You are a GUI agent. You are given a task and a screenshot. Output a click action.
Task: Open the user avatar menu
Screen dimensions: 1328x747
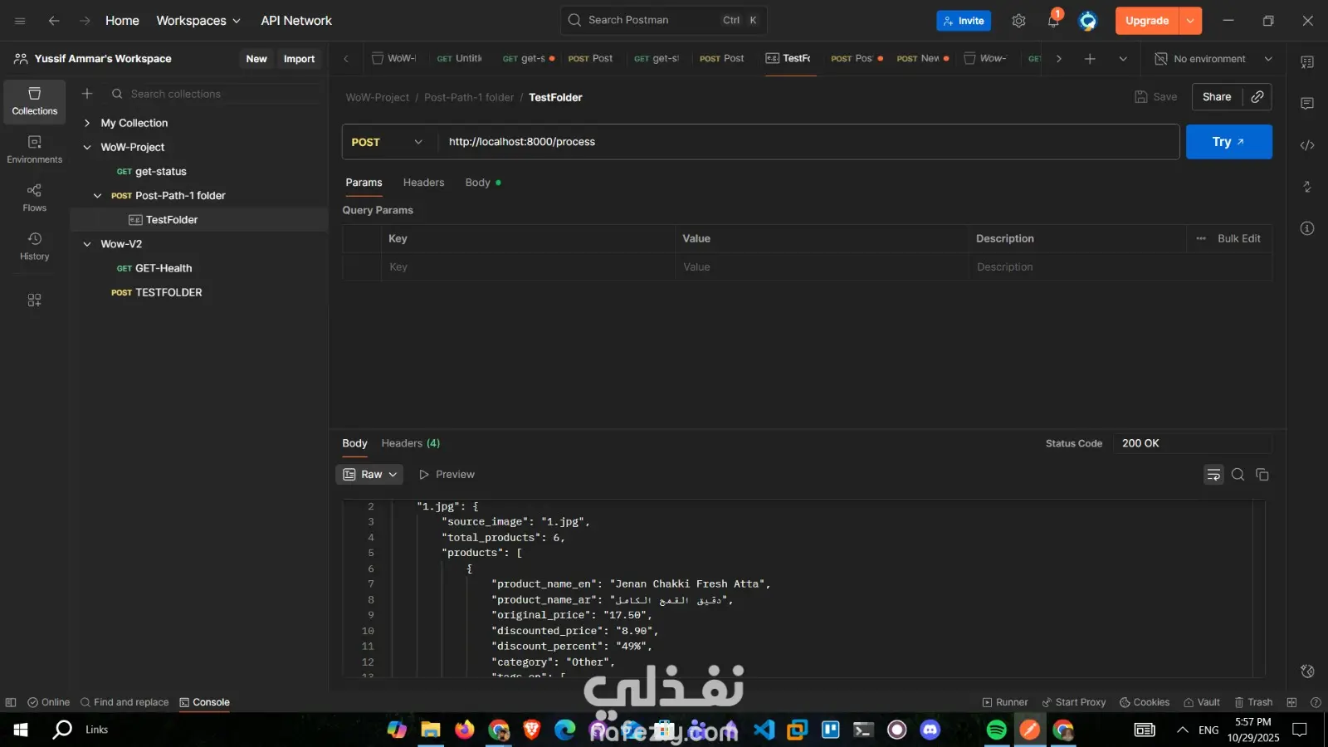click(1087, 21)
